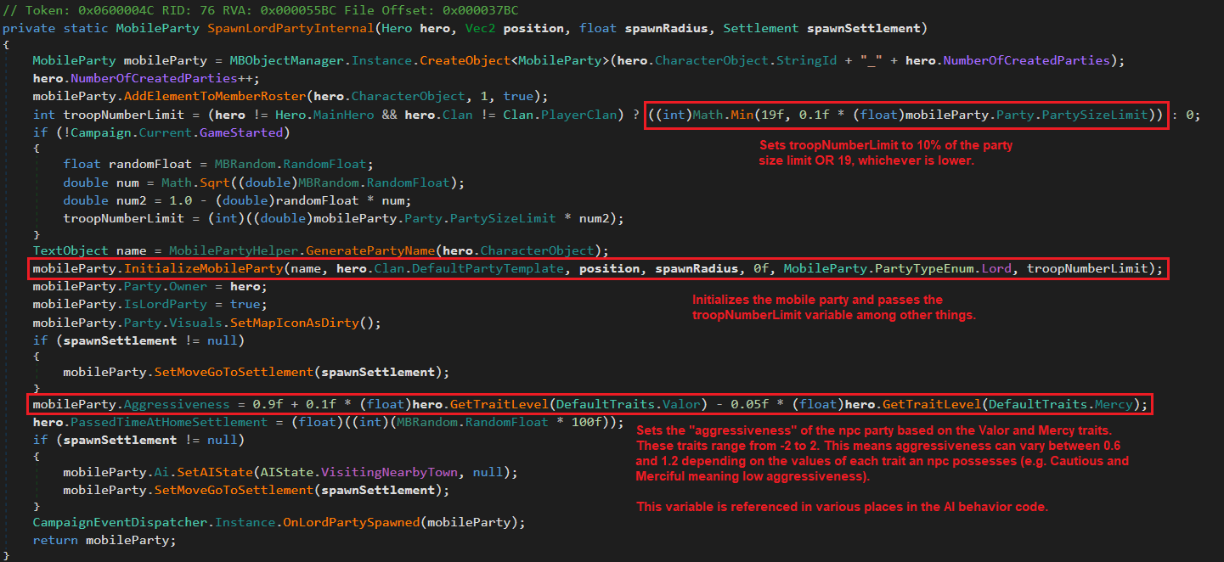Open the GeneratePartyName method reference
Image resolution: width=1224 pixels, height=562 pixels.
(x=365, y=250)
